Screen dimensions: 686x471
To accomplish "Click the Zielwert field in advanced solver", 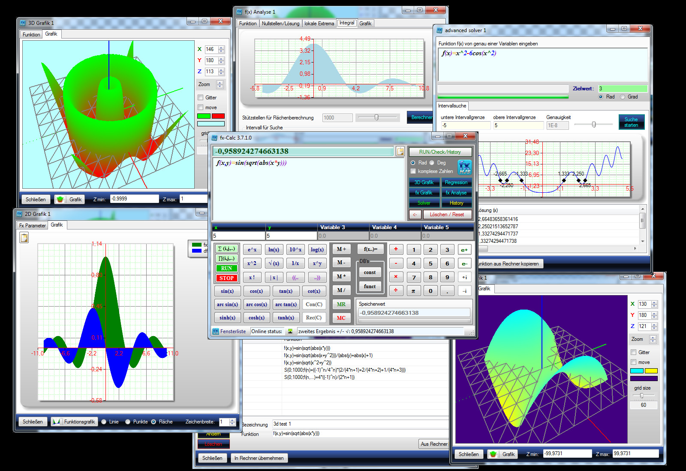I will [623, 89].
